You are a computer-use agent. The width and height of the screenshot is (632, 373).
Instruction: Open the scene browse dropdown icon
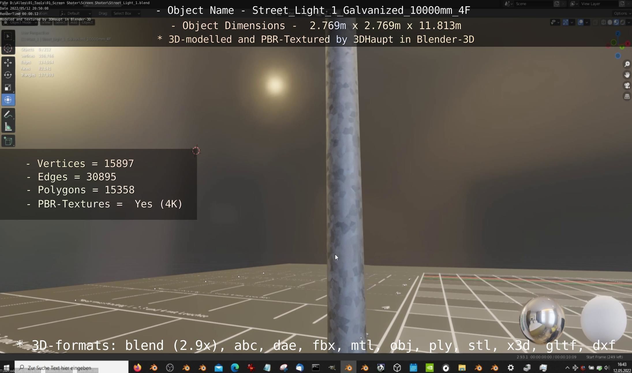tap(508, 4)
